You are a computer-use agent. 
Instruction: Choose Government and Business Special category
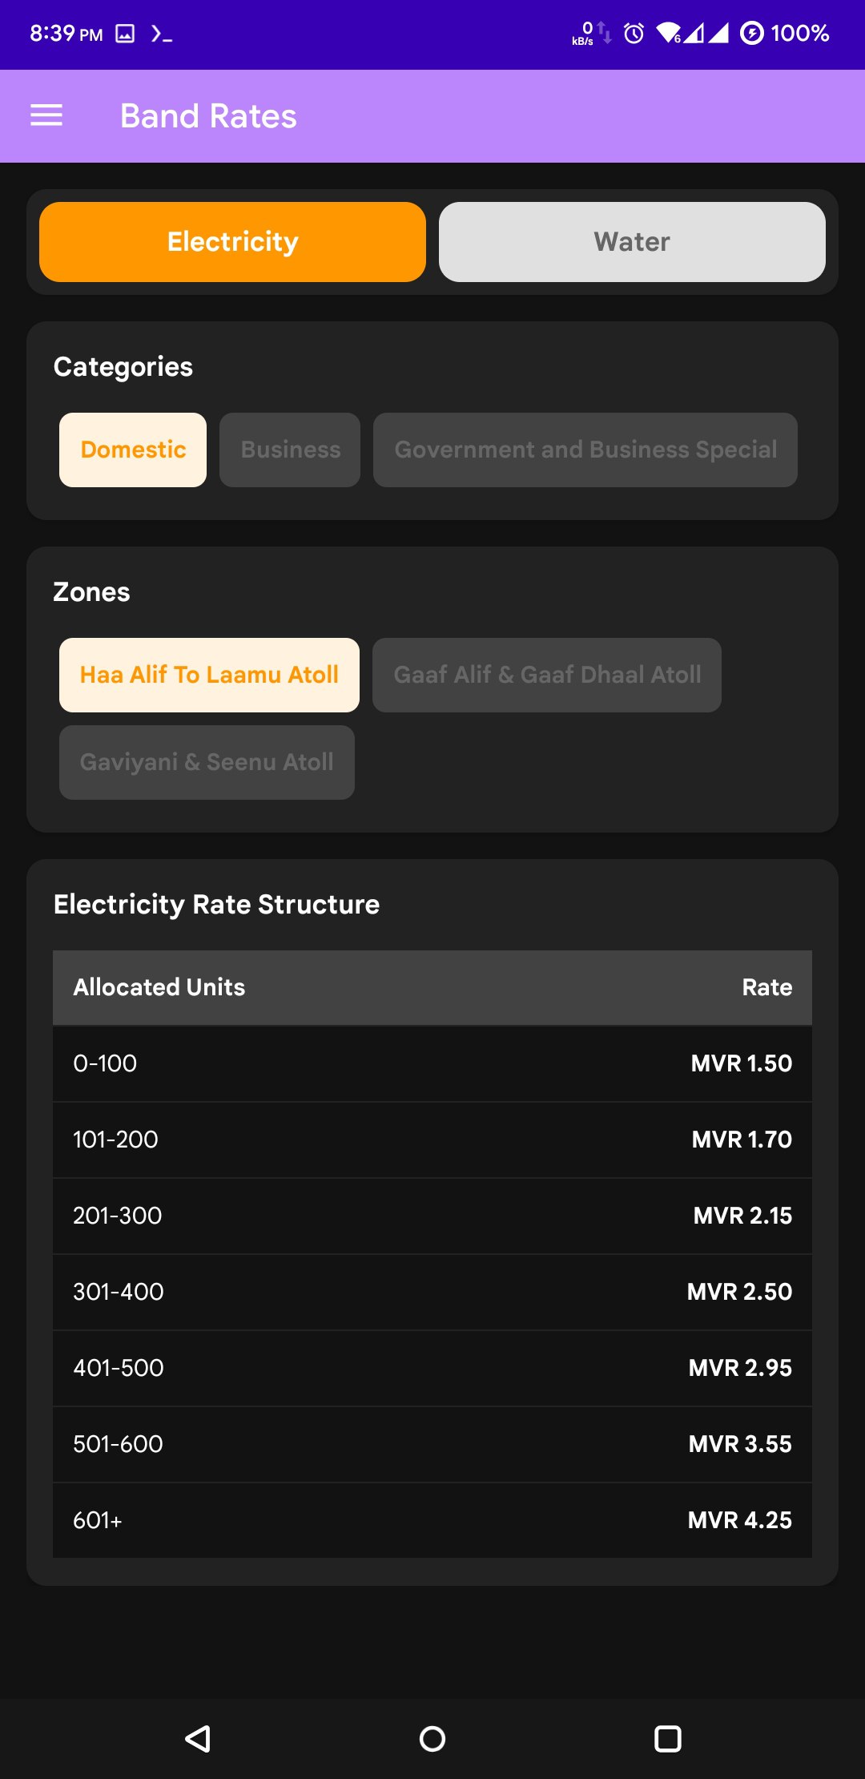pyautogui.click(x=585, y=450)
